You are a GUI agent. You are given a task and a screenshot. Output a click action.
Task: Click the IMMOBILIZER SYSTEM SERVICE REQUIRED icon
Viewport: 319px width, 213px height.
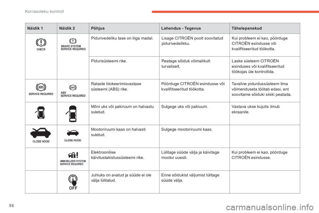[x=73, y=158]
